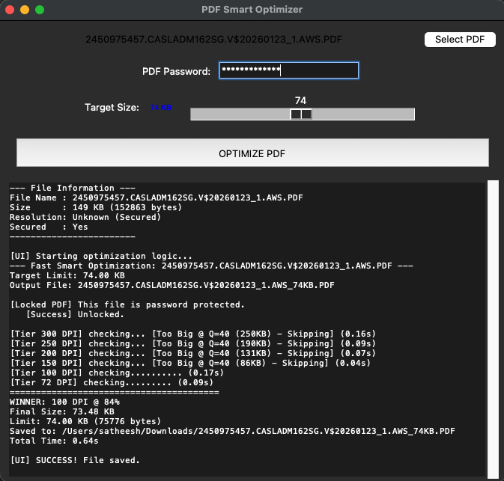Click the 'Target Size:' label

click(112, 107)
